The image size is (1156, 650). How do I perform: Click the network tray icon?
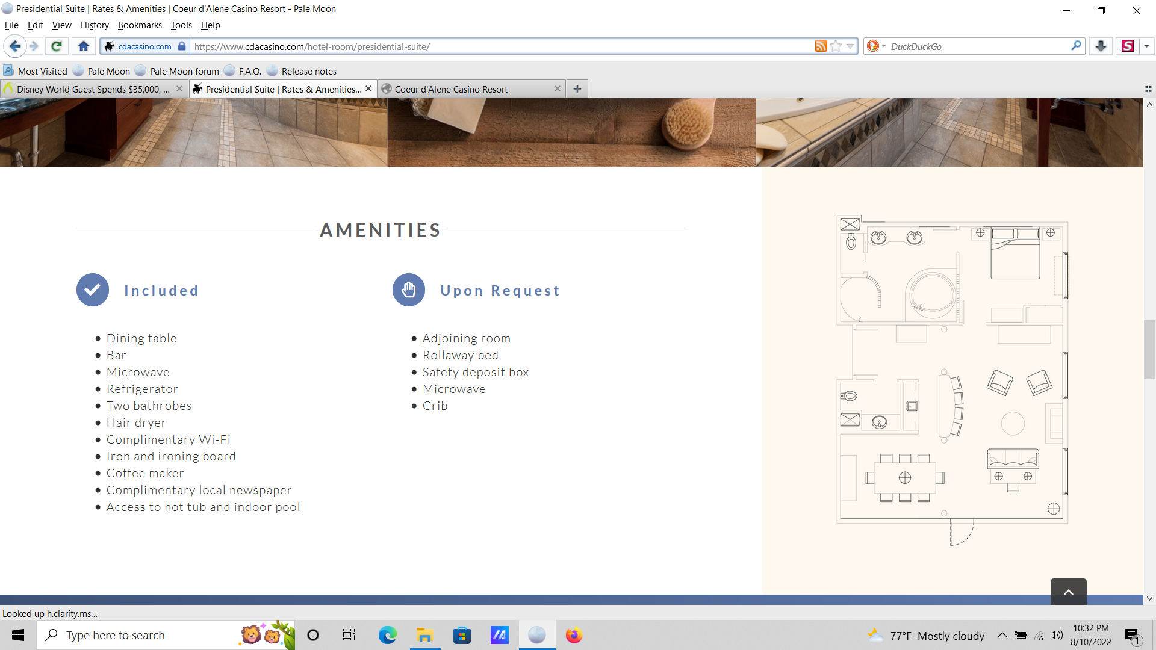tap(1039, 635)
